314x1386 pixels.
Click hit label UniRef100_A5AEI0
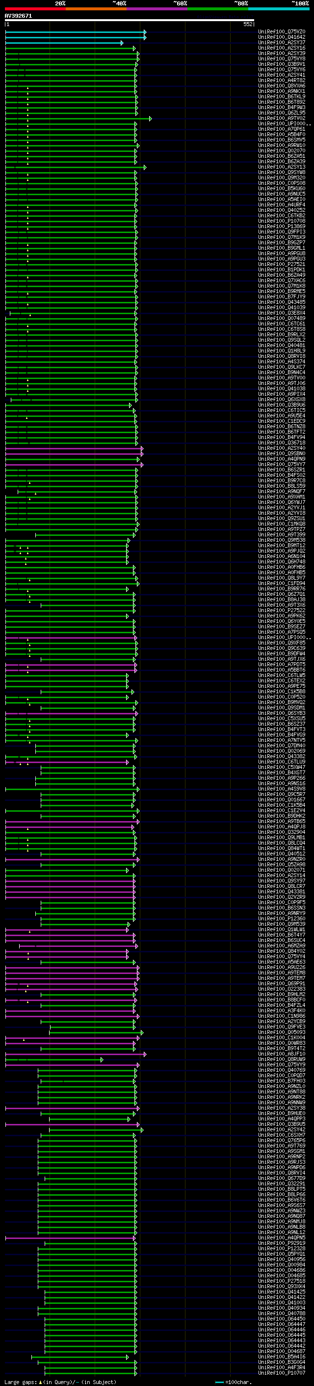[282, 199]
